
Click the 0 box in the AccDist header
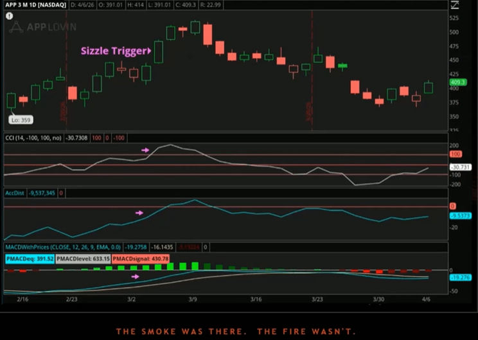coord(61,193)
